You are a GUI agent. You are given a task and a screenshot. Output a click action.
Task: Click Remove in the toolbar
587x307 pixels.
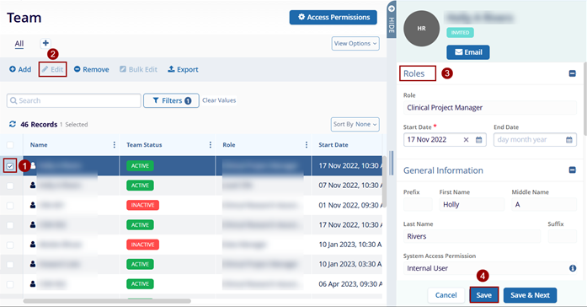coord(91,69)
